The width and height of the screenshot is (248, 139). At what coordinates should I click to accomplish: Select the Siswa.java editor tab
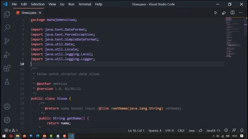coord(29,13)
